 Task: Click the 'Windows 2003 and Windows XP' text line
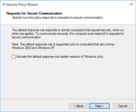pyautogui.click(x=34, y=48)
